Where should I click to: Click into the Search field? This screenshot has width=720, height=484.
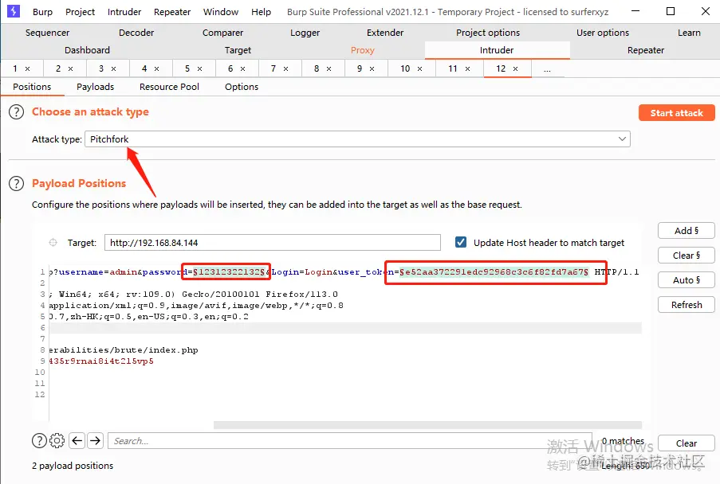pyautogui.click(x=350, y=441)
